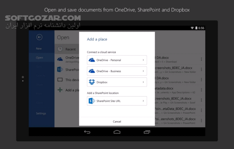Click the OneDrive - Business cloud icon
234x149 pixels.
pyautogui.click(x=92, y=71)
